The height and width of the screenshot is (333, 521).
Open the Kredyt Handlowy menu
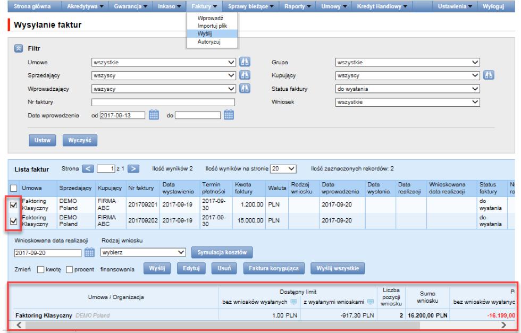pyautogui.click(x=382, y=6)
